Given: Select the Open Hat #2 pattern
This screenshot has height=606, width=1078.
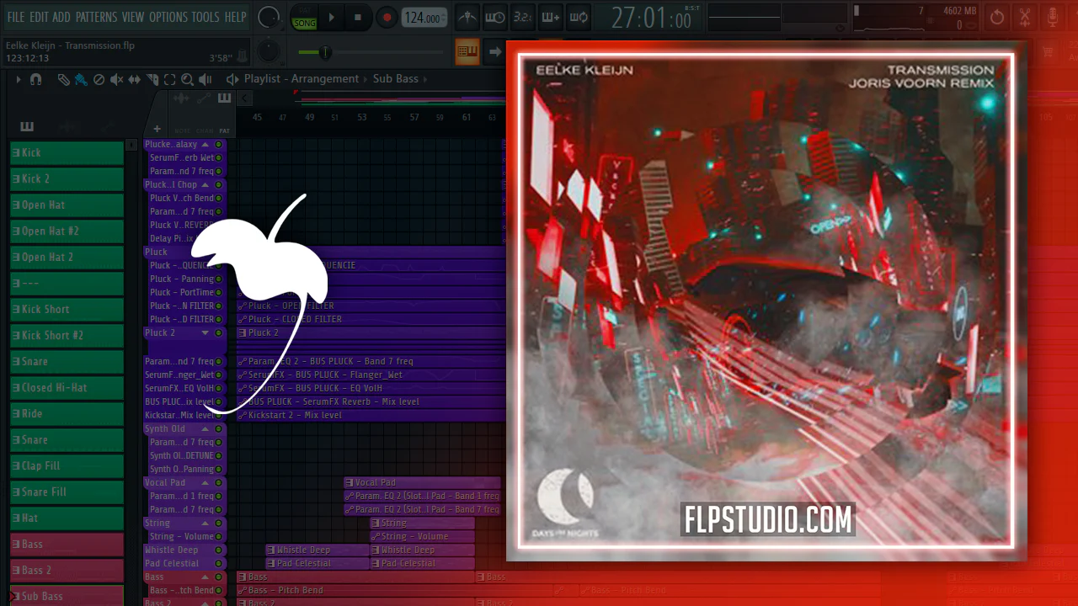Looking at the screenshot, I should pyautogui.click(x=67, y=231).
